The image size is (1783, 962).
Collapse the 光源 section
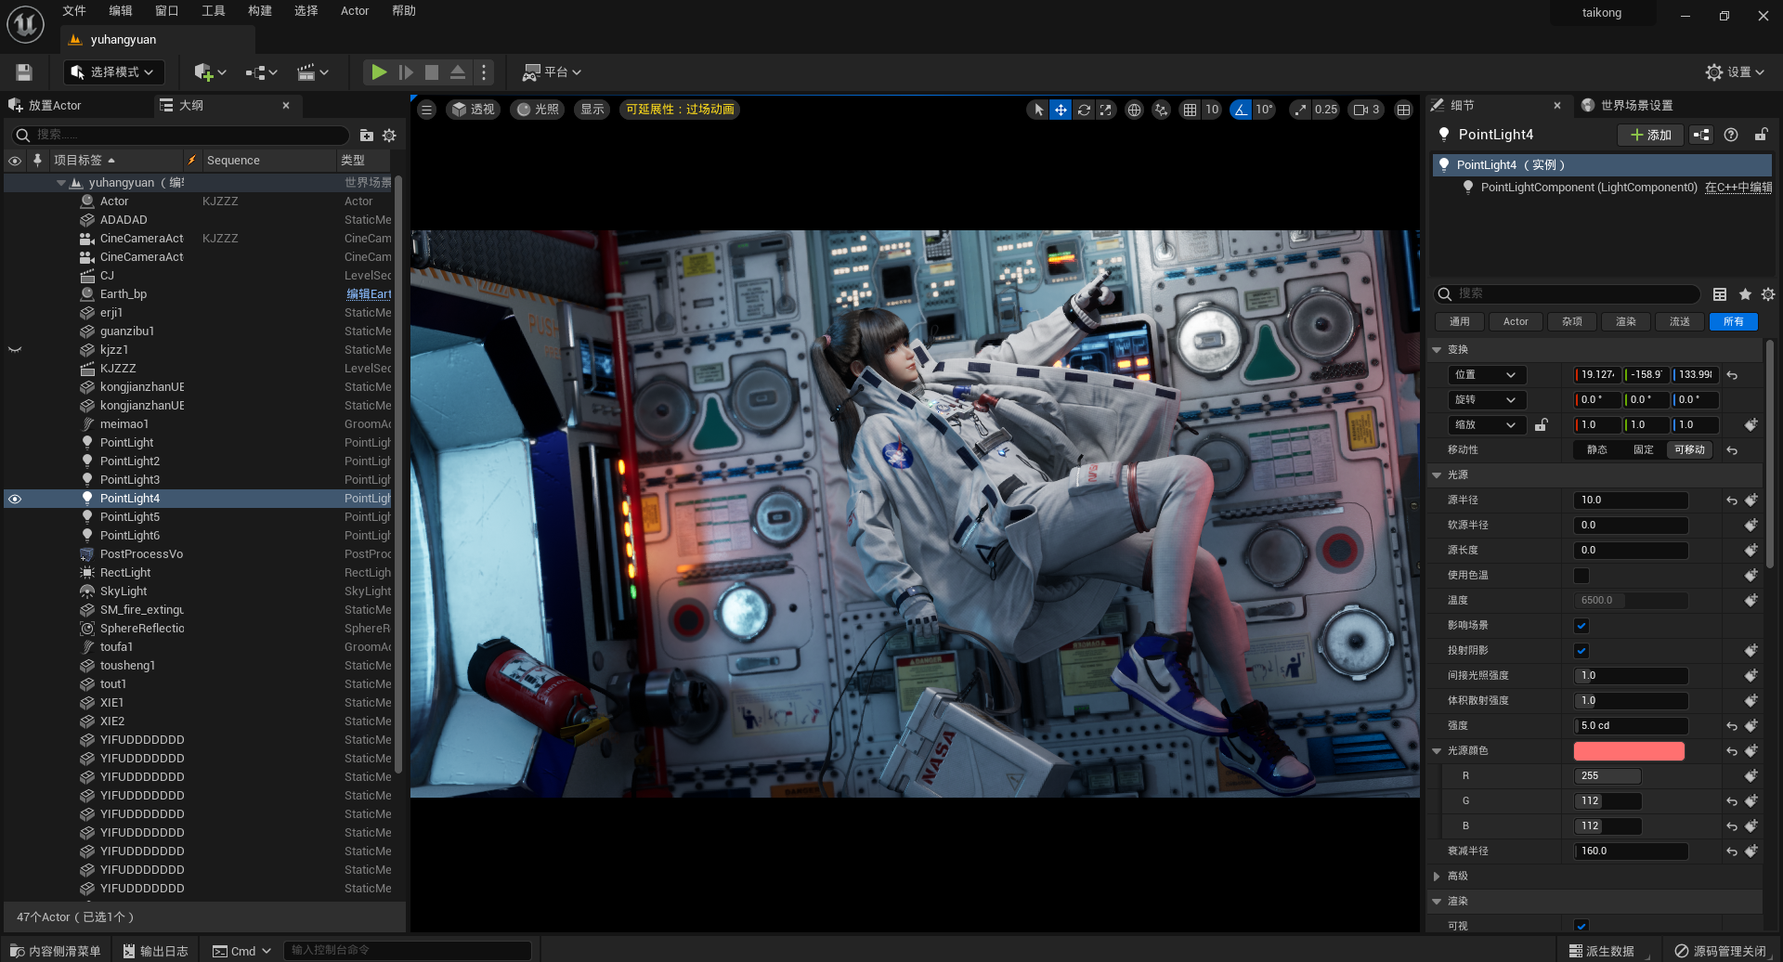[1438, 474]
